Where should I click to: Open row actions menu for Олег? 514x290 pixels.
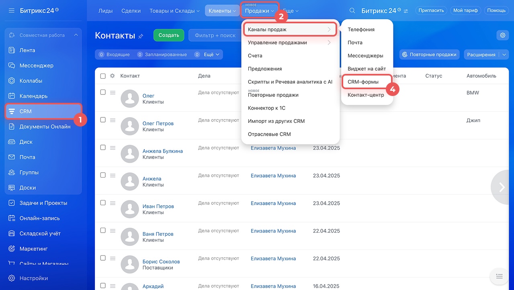coord(113,93)
